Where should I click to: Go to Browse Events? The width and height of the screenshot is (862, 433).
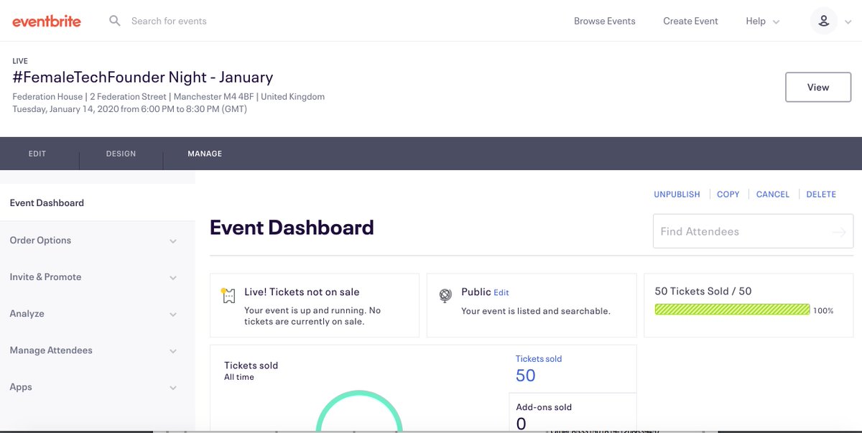pyautogui.click(x=605, y=21)
